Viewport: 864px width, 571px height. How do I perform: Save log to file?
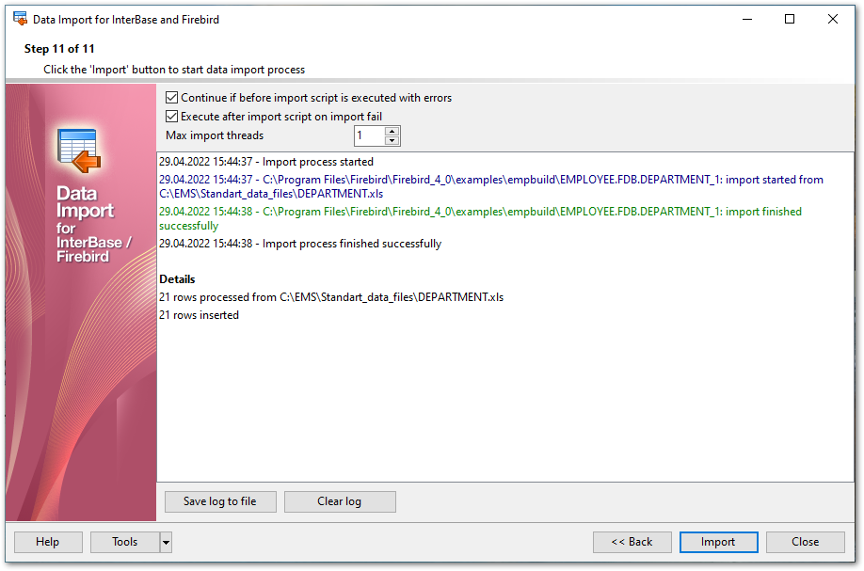pos(220,501)
